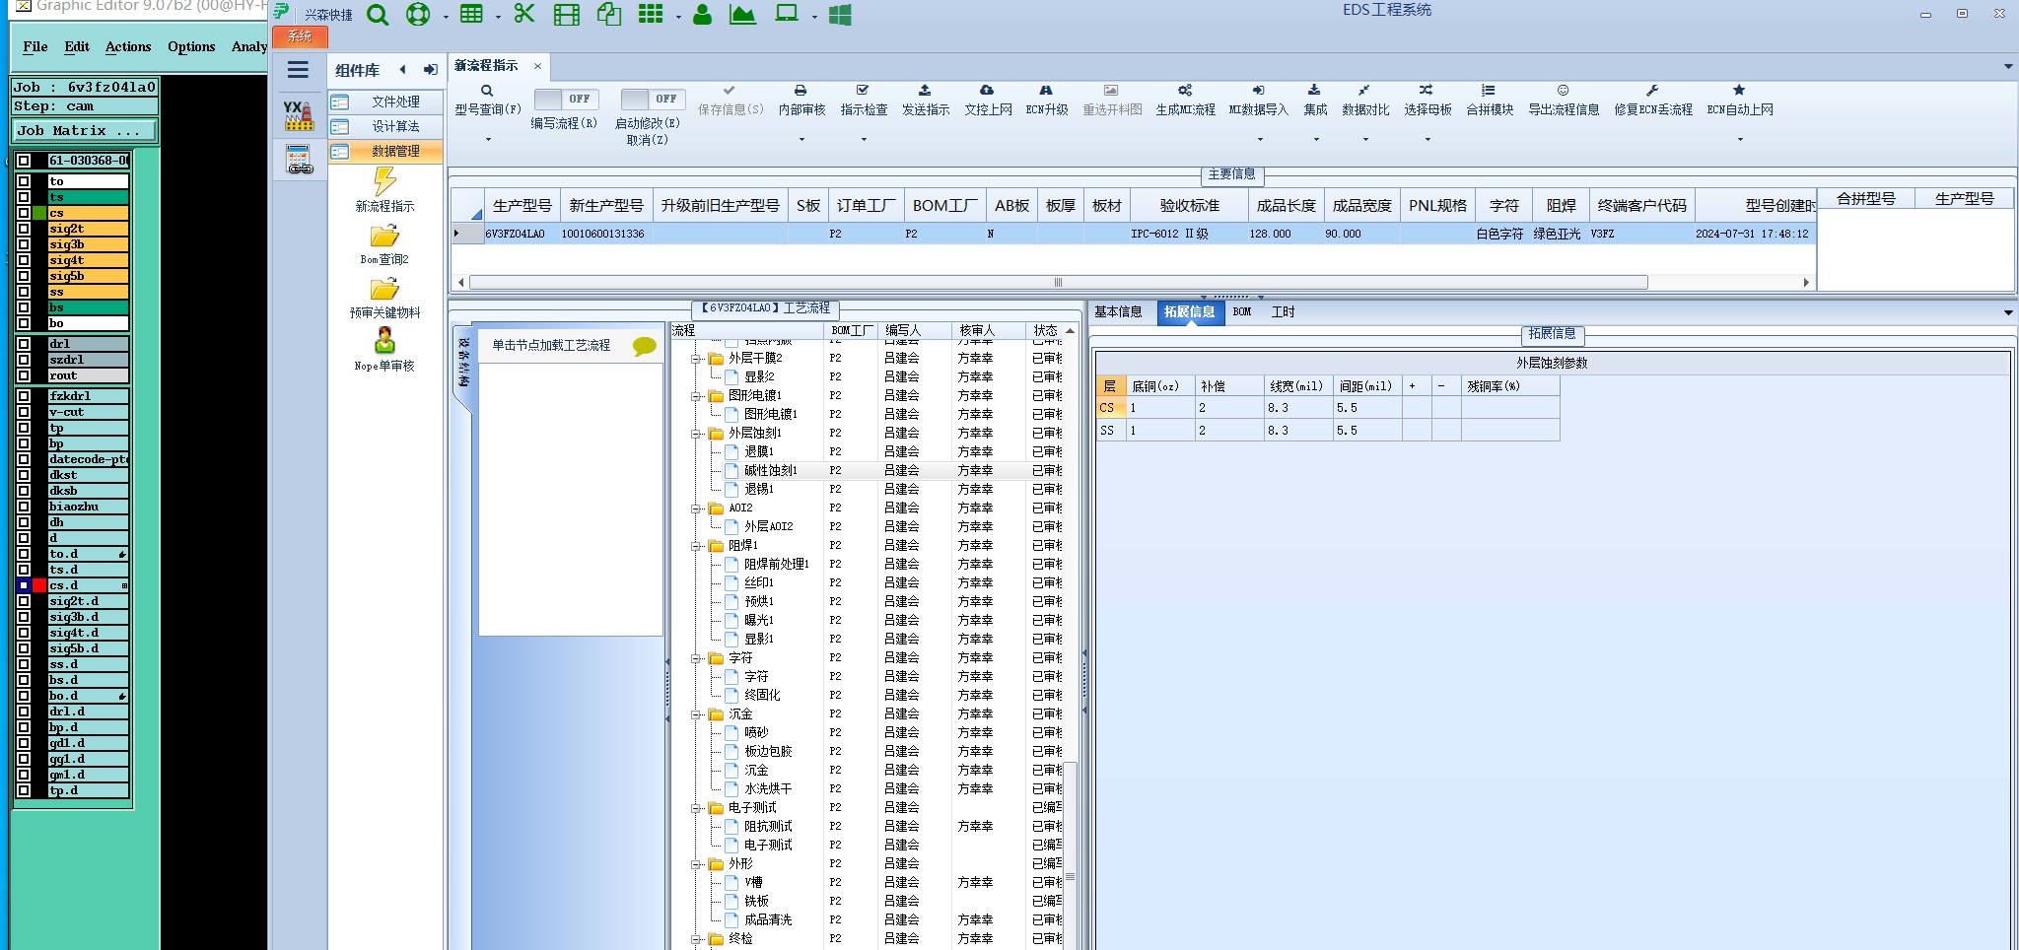Image resolution: width=2019 pixels, height=950 pixels.
Task: Open the 文件处理 component group
Action: 385,102
